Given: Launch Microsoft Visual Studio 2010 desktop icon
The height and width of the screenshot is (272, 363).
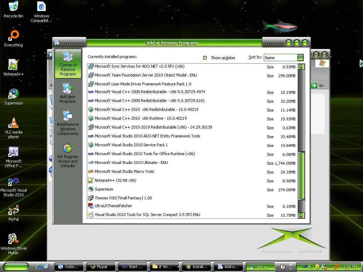Looking at the screenshot, I should pyautogui.click(x=13, y=186).
